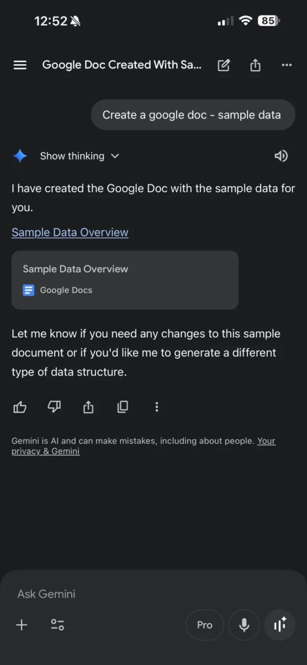Viewport: 307px width, 665px height.
Task: Give the response a thumbs up
Action: (x=20, y=407)
